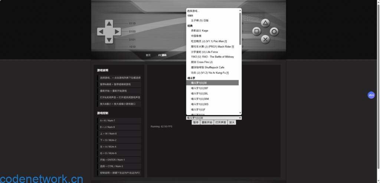This screenshot has width=380, height=183.
Task: Click the 开始 = ENTER / Num-1 row
Action: 119,160
